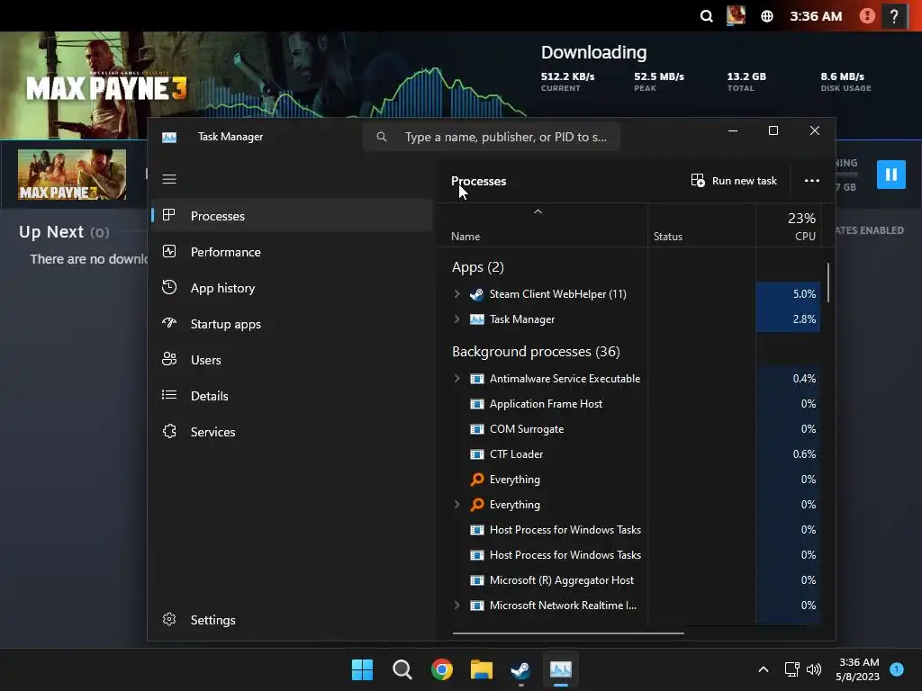
Task: Open the three-dot more options menu
Action: pyautogui.click(x=812, y=180)
